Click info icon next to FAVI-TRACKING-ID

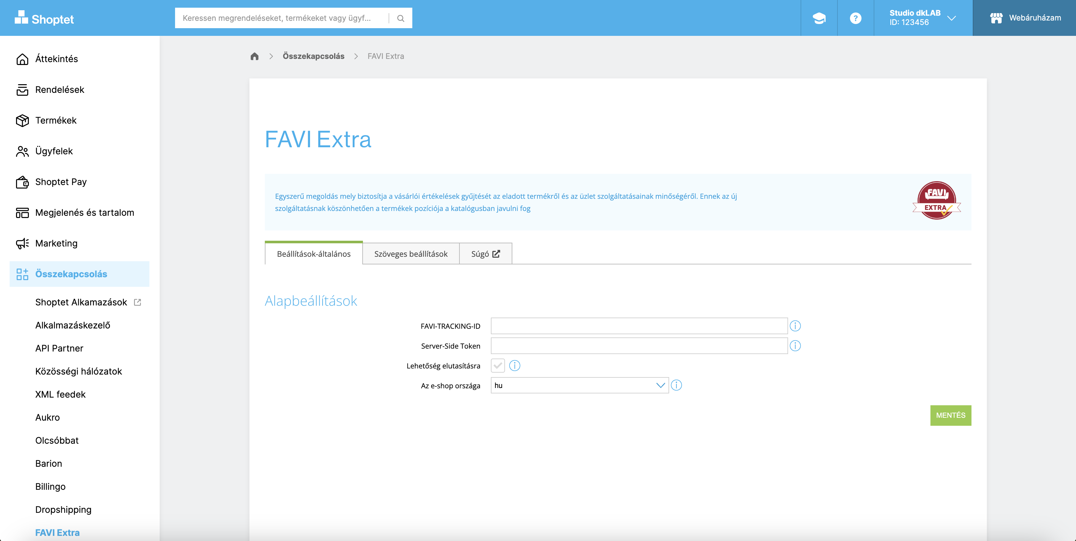tap(795, 326)
